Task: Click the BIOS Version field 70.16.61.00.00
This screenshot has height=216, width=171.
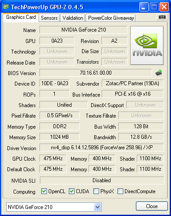Action: coord(96,73)
